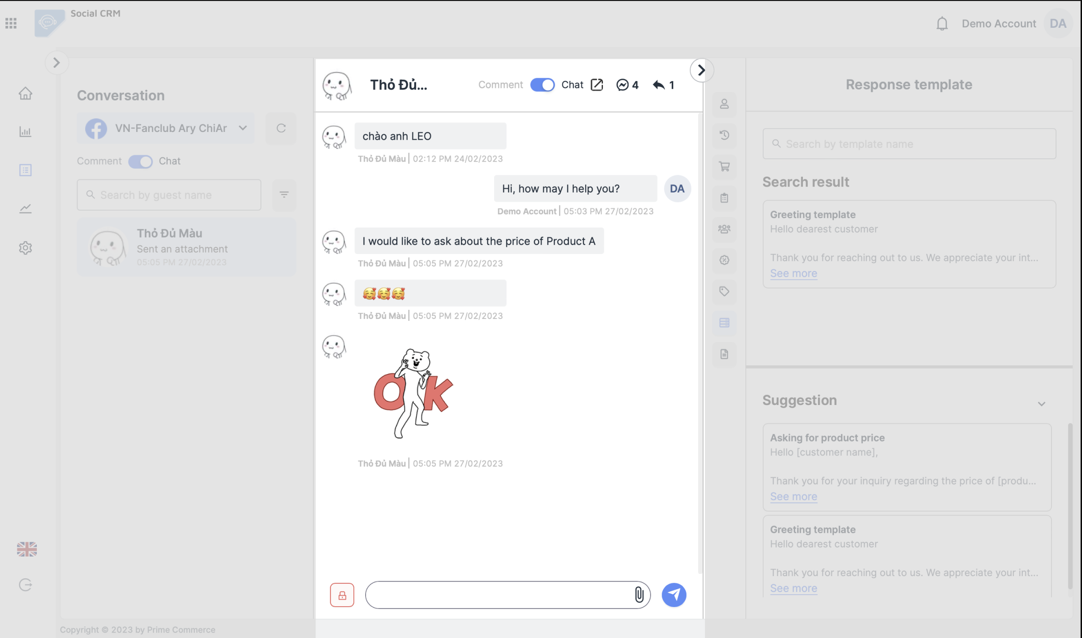Open the apps grid launcher icon
The image size is (1082, 638).
pos(11,23)
